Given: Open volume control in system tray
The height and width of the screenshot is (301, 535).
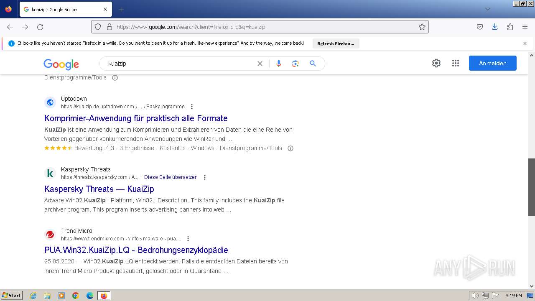Looking at the screenshot, I should point(475,296).
